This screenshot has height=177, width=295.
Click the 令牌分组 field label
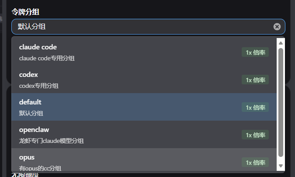pyautogui.click(x=25, y=12)
